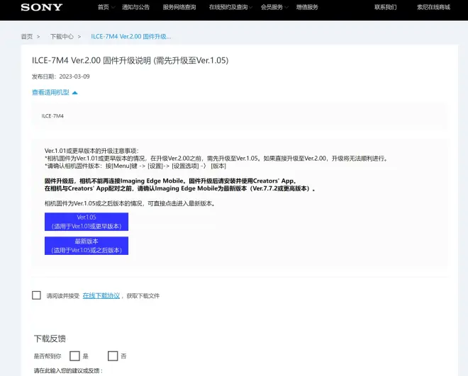
Task: Go to 增值服务 page
Action: click(x=306, y=7)
